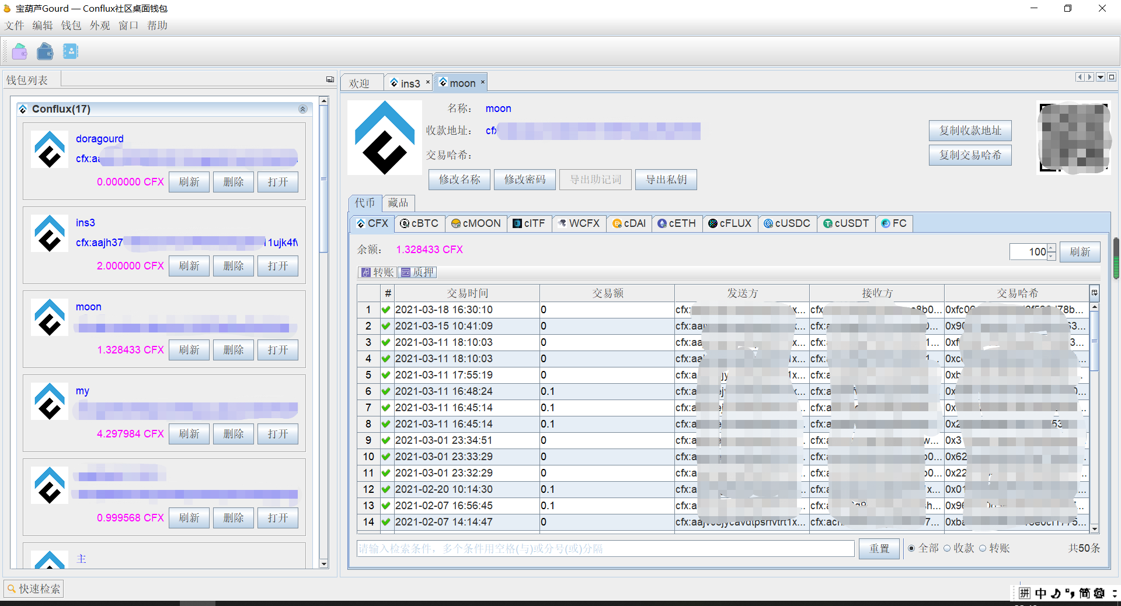Image resolution: width=1121 pixels, height=606 pixels.
Task: Click 修改密码 (change password) button
Action: pos(525,180)
